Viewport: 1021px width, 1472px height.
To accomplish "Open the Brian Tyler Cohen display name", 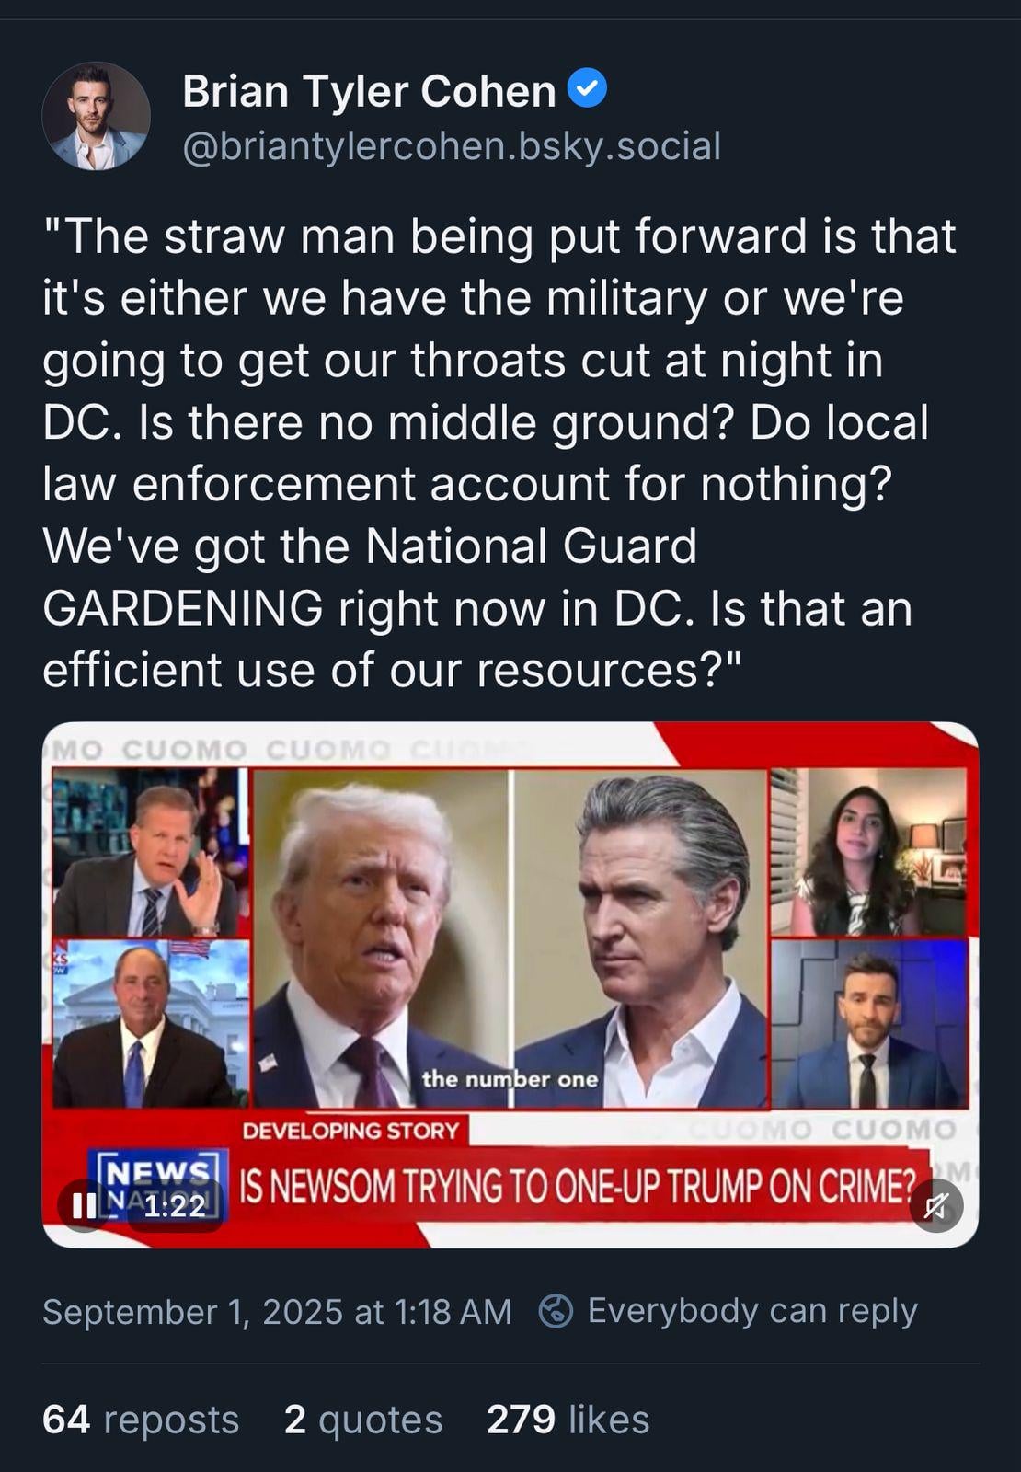I will pyautogui.click(x=369, y=90).
